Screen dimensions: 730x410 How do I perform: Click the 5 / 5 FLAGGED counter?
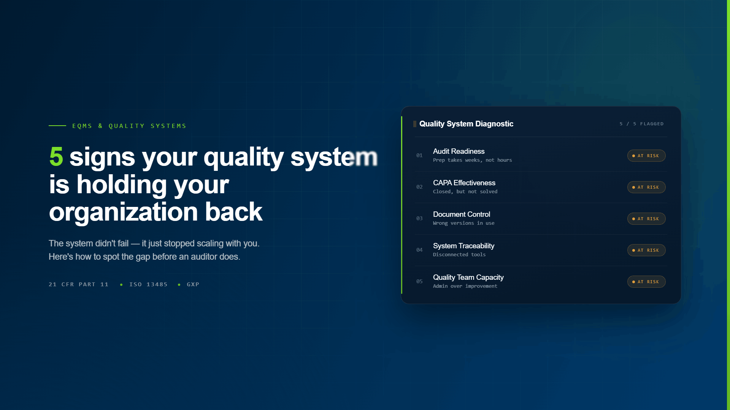pyautogui.click(x=641, y=124)
